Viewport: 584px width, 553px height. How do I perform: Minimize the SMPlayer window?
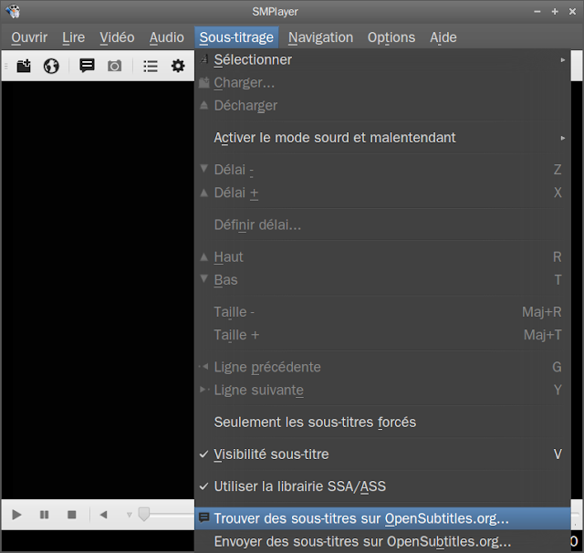537,12
